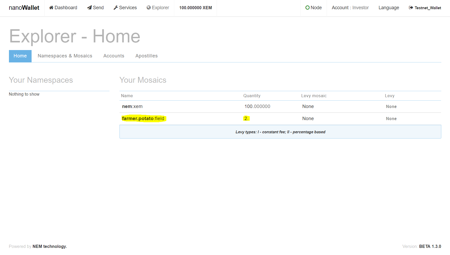This screenshot has width=450, height=255.
Task: Select the Home tab
Action: (x=20, y=56)
